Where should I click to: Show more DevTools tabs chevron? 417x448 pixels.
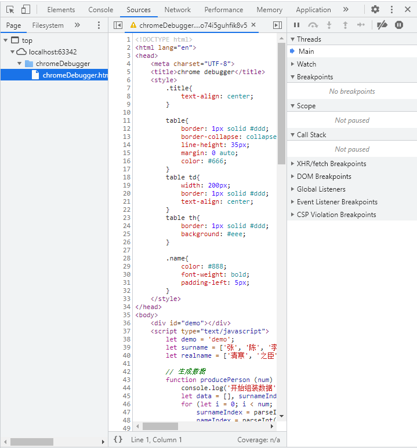[346, 9]
